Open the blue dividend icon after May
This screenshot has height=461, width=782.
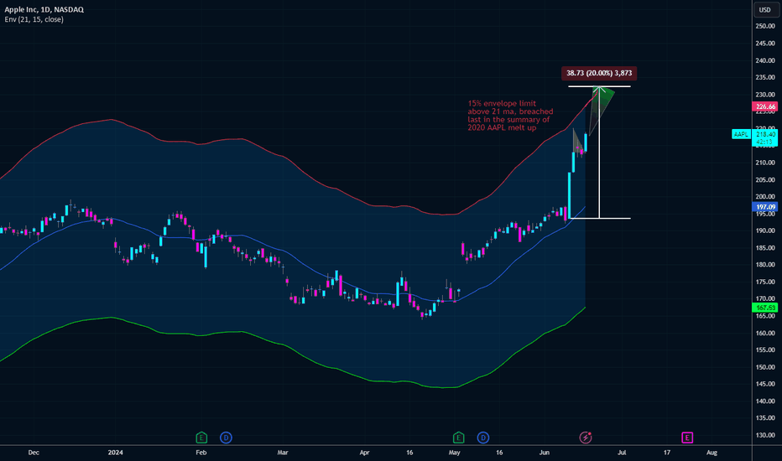[x=482, y=438]
